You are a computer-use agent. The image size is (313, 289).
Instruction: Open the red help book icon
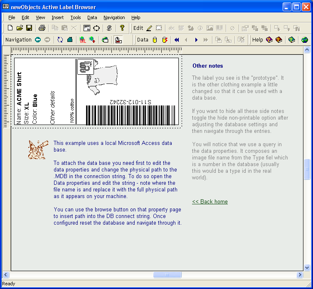click(278, 40)
